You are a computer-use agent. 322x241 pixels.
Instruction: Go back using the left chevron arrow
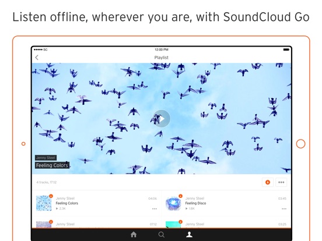[x=37, y=58]
